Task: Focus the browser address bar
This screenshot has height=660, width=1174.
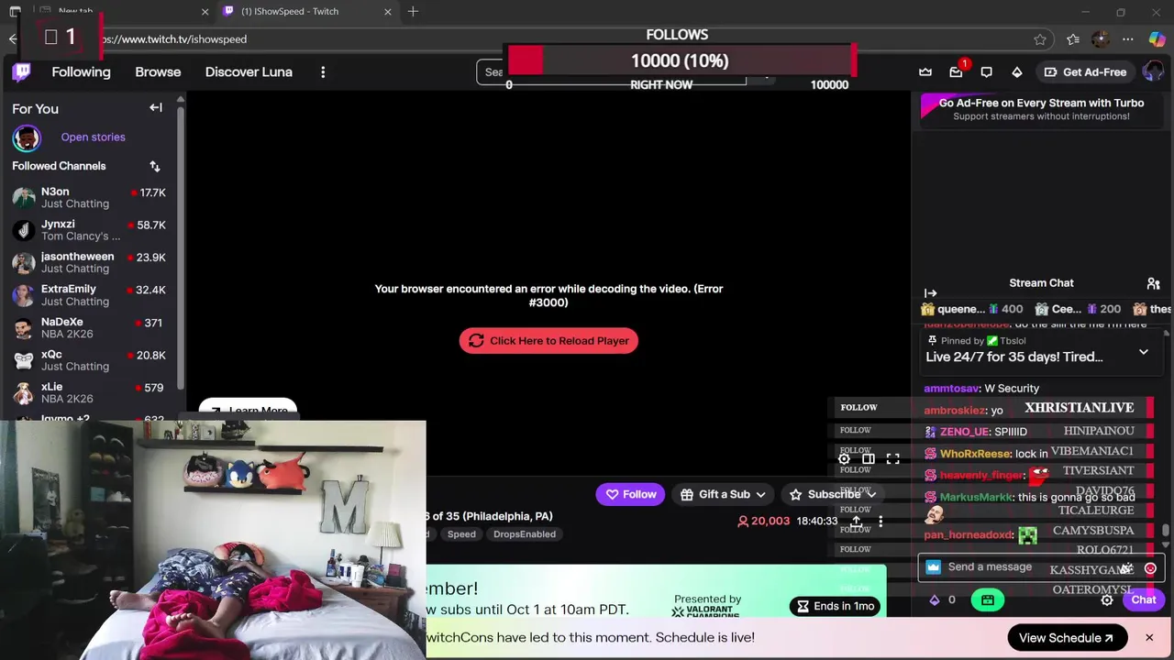Action: (x=550, y=39)
